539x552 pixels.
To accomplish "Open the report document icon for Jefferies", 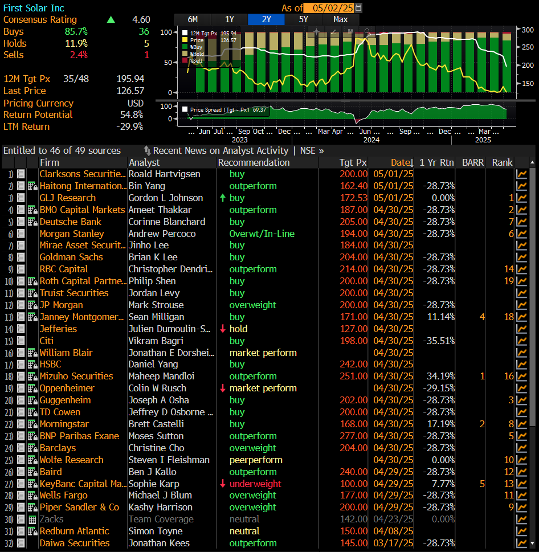I will click(x=21, y=329).
